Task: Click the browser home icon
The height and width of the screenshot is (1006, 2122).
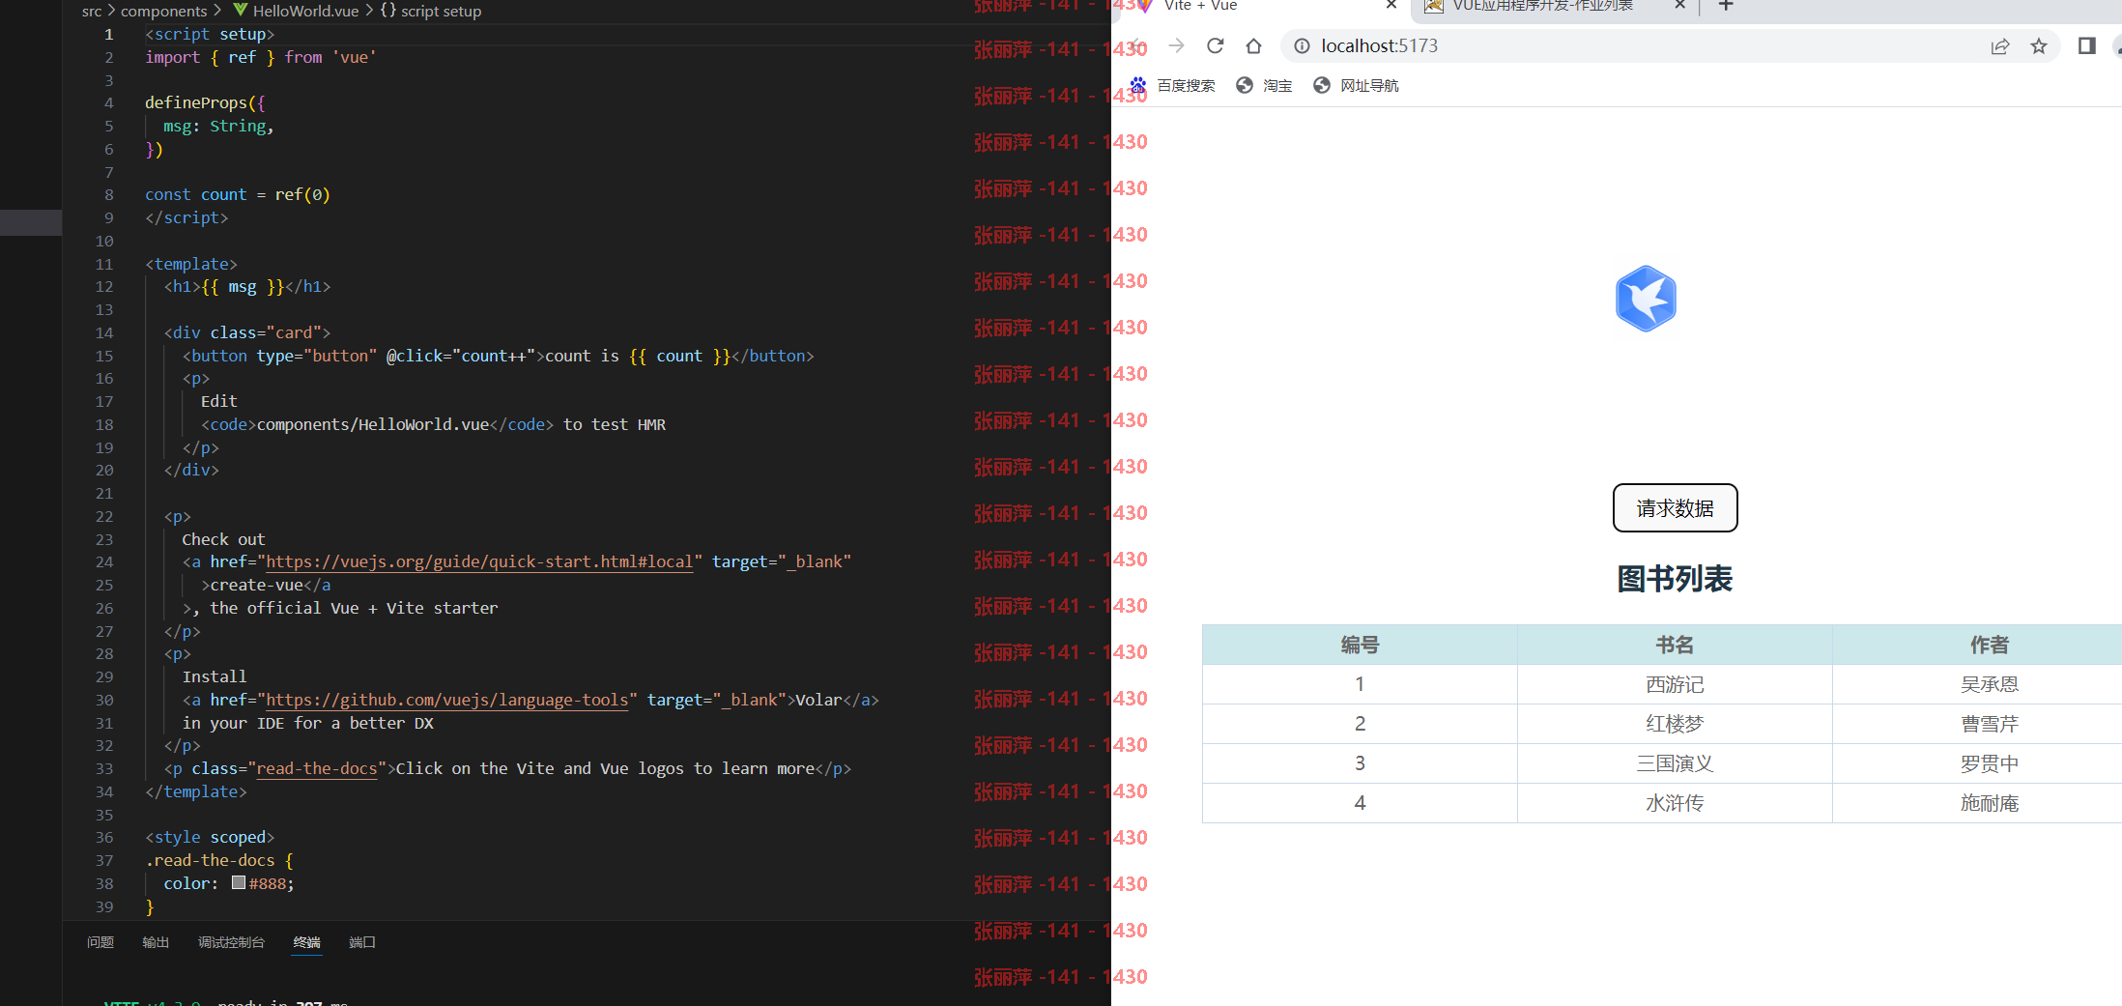Action: click(x=1253, y=45)
